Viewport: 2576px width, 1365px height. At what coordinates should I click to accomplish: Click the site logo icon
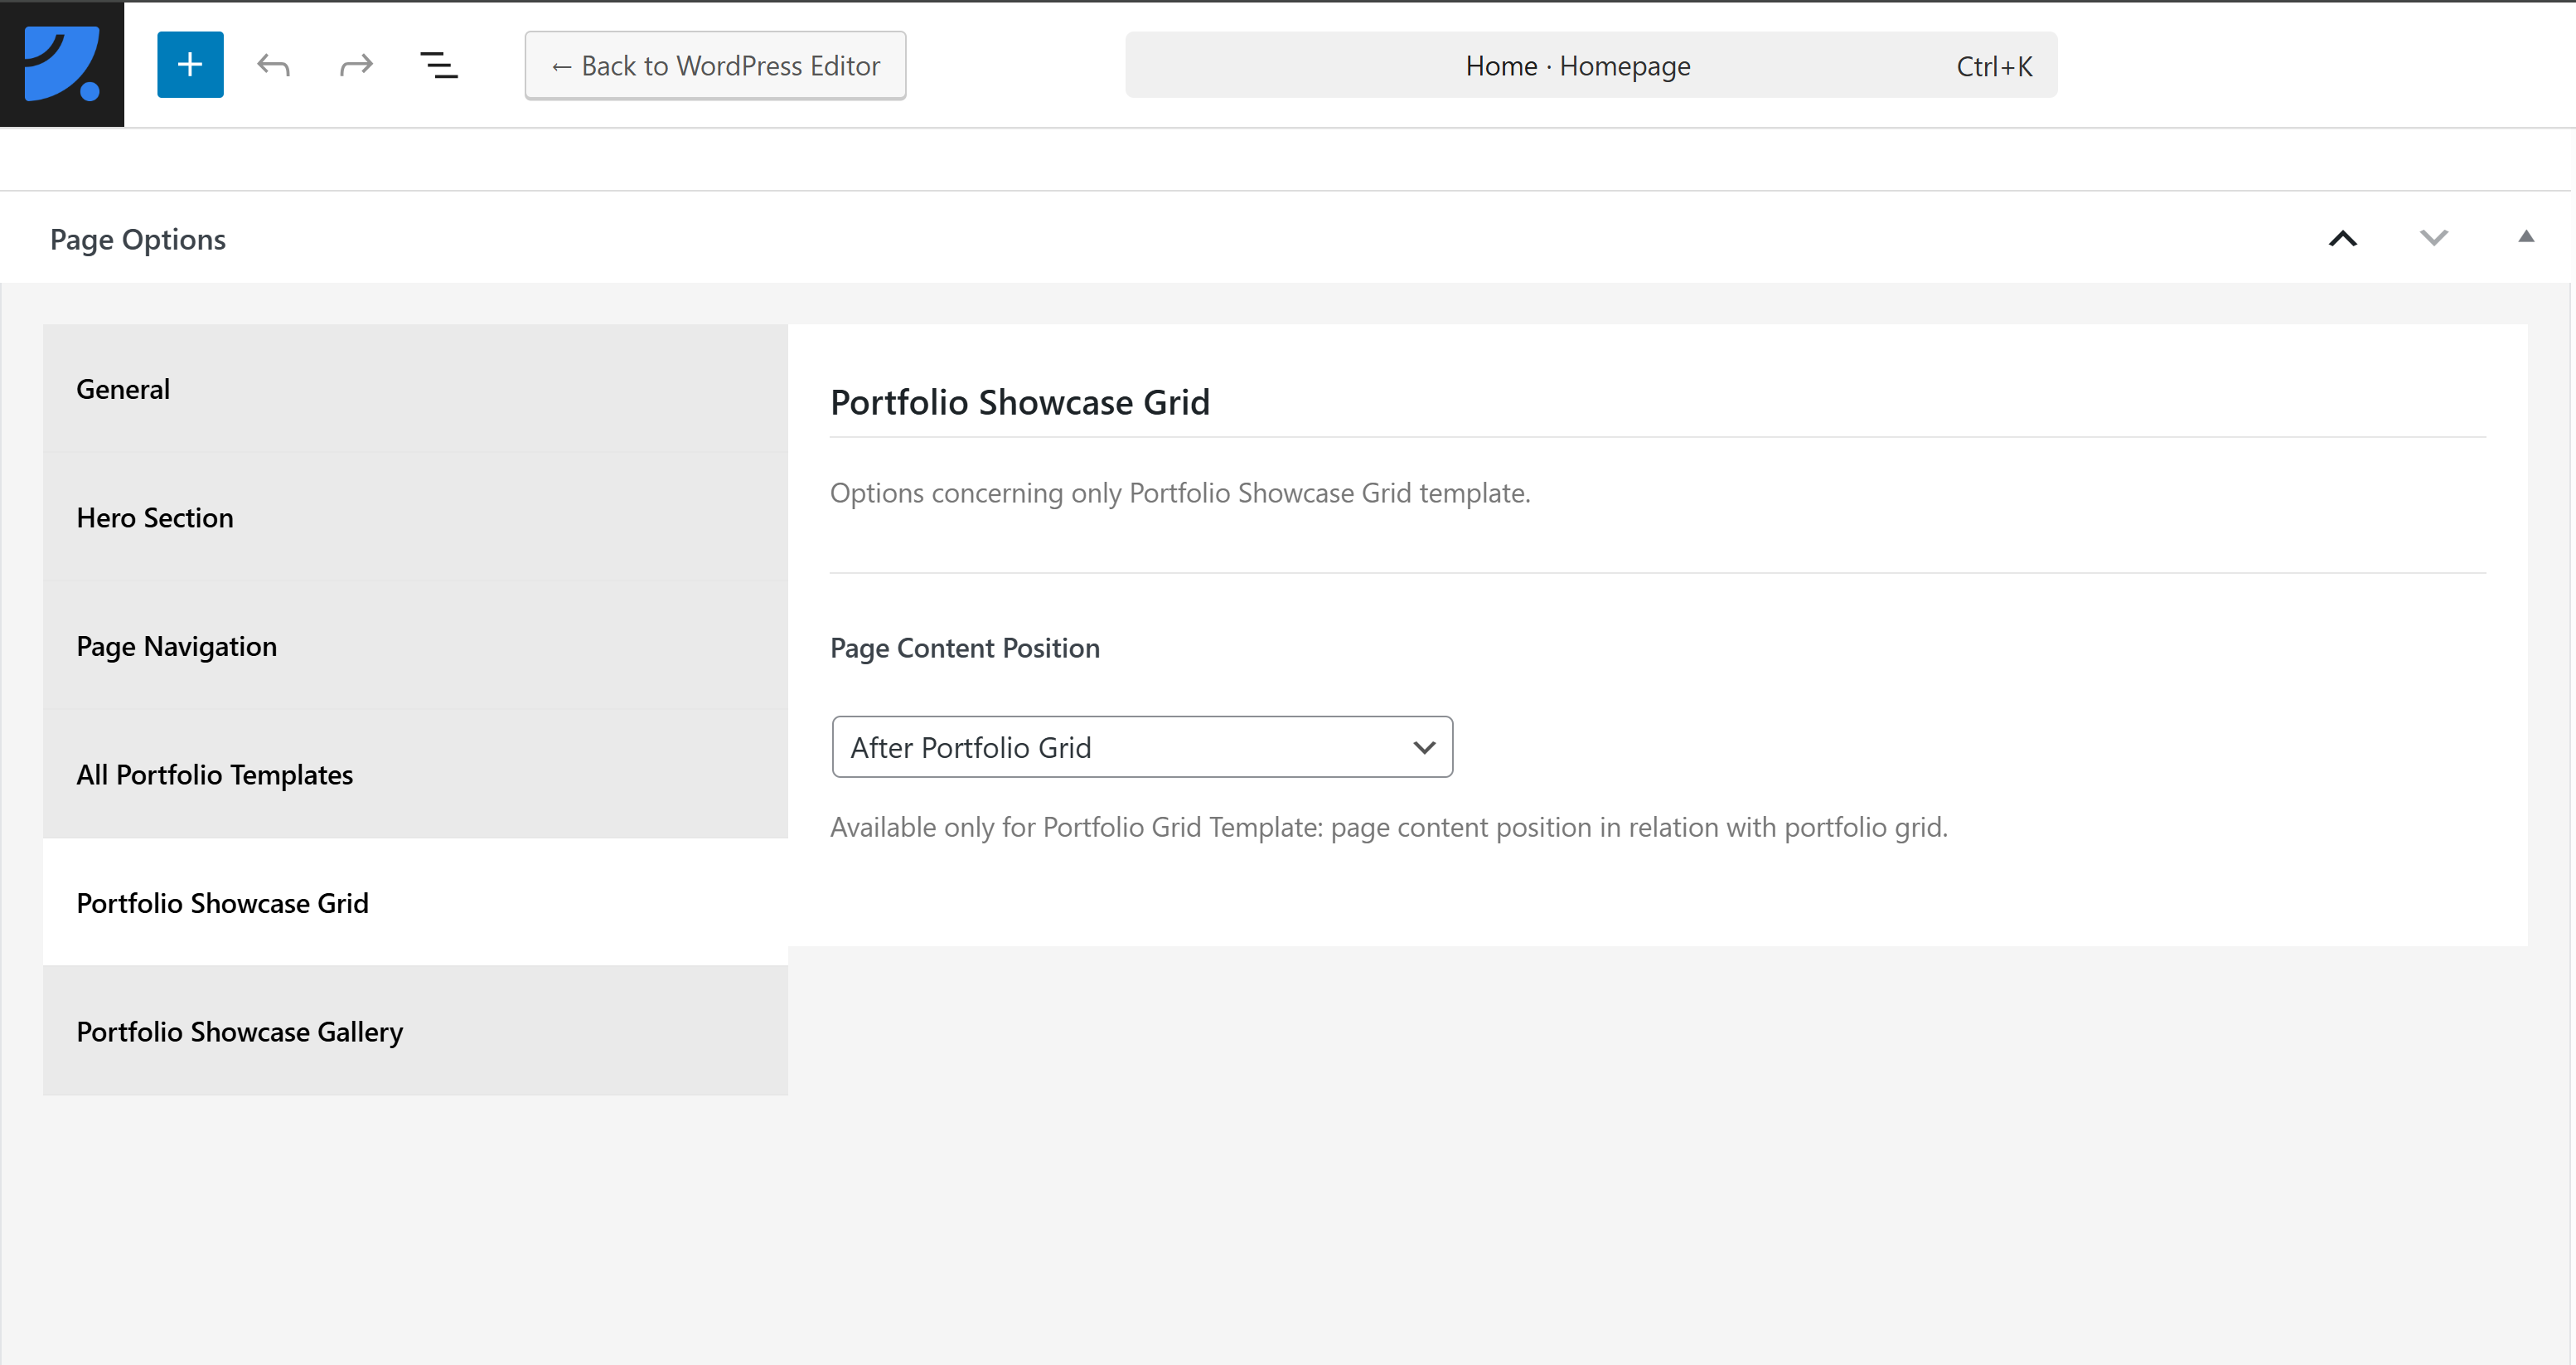62,64
